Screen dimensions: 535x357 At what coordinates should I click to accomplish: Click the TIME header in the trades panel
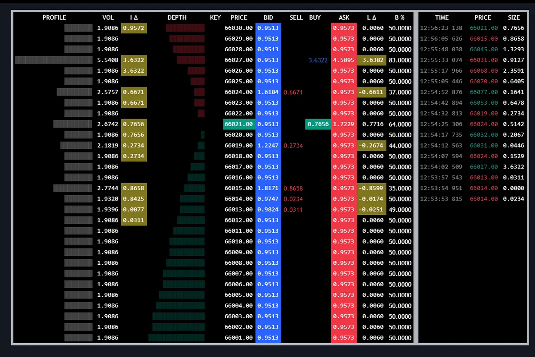pyautogui.click(x=442, y=17)
